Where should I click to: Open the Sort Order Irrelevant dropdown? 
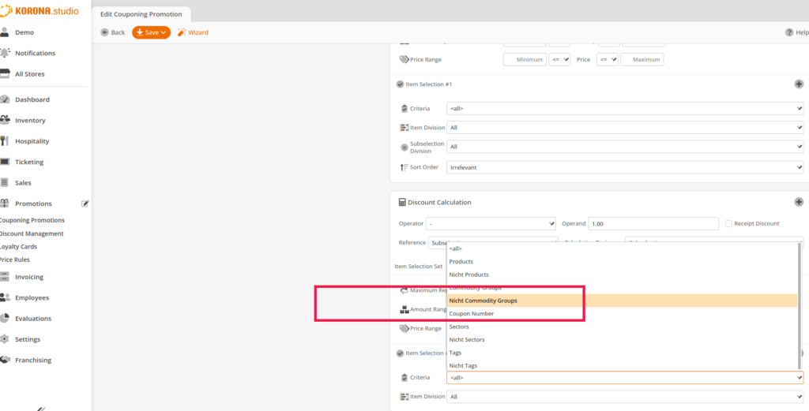(625, 167)
